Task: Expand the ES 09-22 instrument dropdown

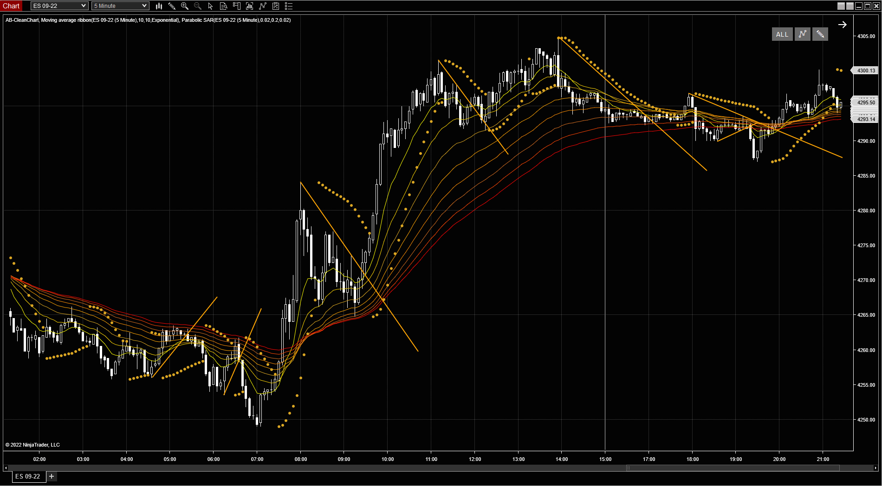Action: (x=59, y=6)
